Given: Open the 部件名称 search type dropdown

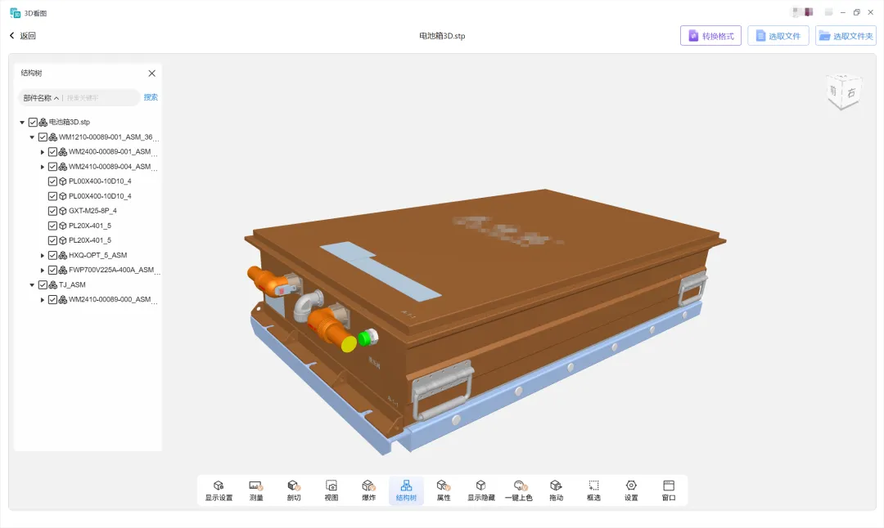Looking at the screenshot, I should pos(41,98).
